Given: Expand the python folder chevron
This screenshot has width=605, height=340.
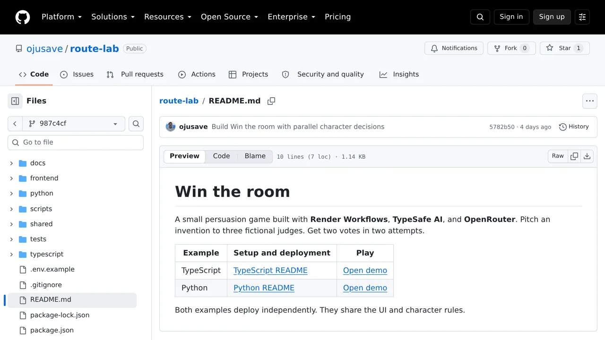Looking at the screenshot, I should pyautogui.click(x=11, y=194).
